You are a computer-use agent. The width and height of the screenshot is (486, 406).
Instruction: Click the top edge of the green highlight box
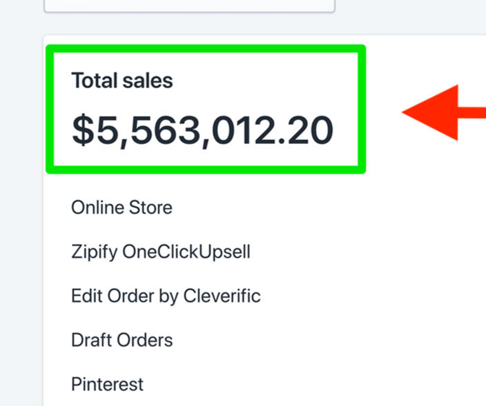click(x=205, y=49)
